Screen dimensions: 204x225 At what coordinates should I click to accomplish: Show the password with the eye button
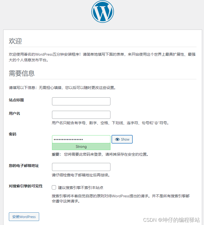122,139
